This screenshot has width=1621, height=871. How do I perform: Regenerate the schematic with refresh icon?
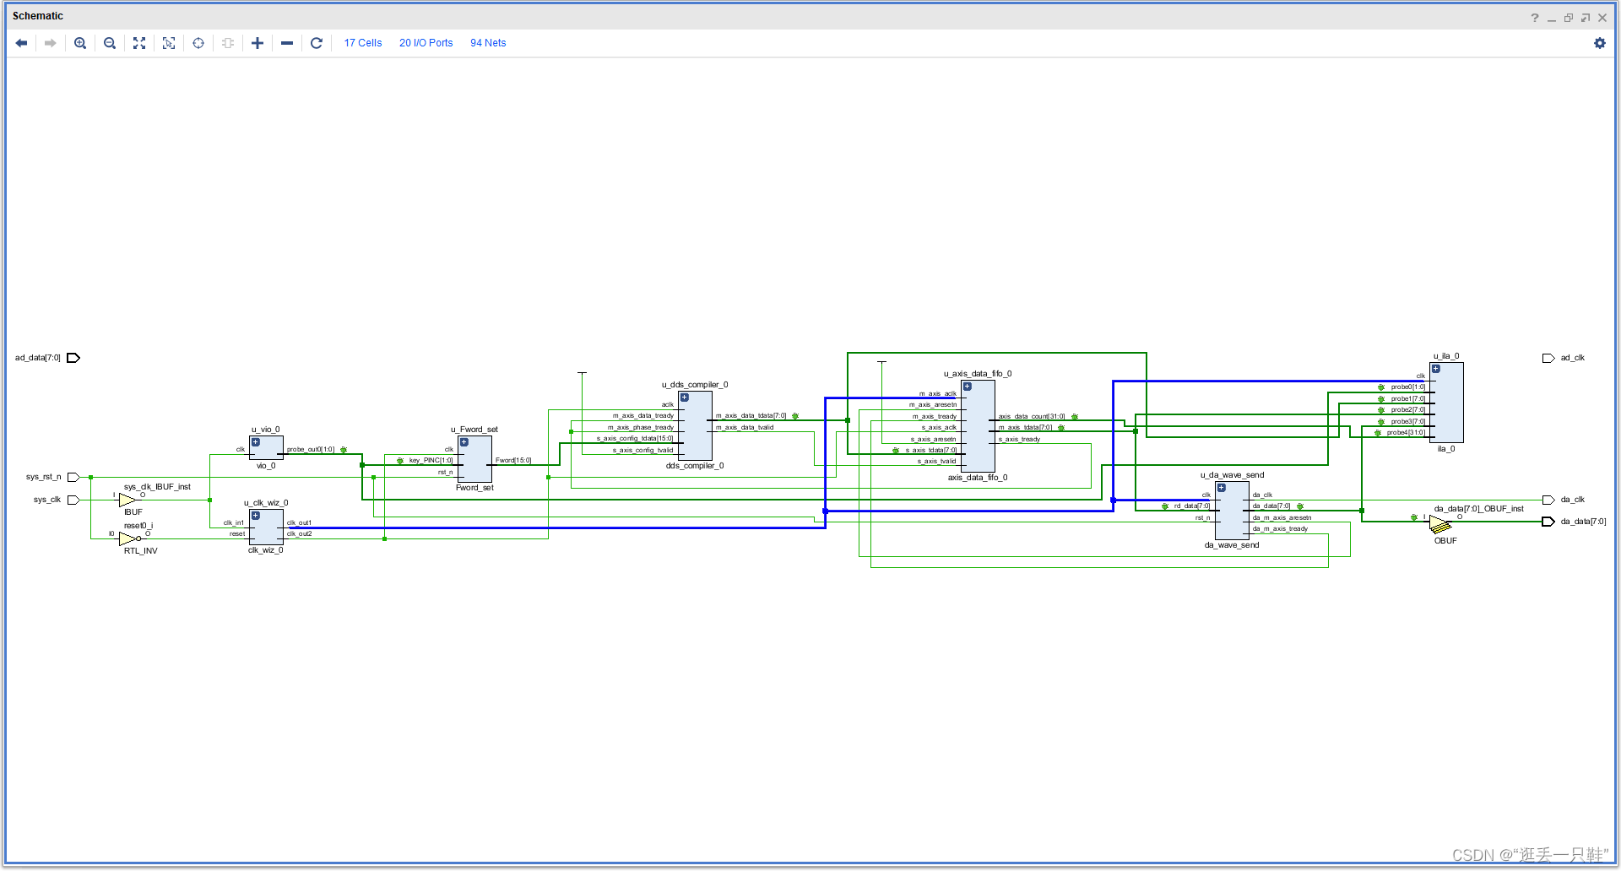[317, 43]
